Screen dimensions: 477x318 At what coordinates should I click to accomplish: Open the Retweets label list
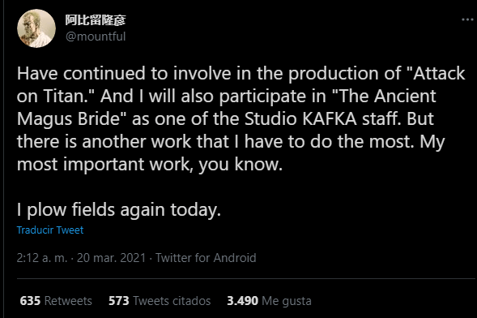(68, 301)
